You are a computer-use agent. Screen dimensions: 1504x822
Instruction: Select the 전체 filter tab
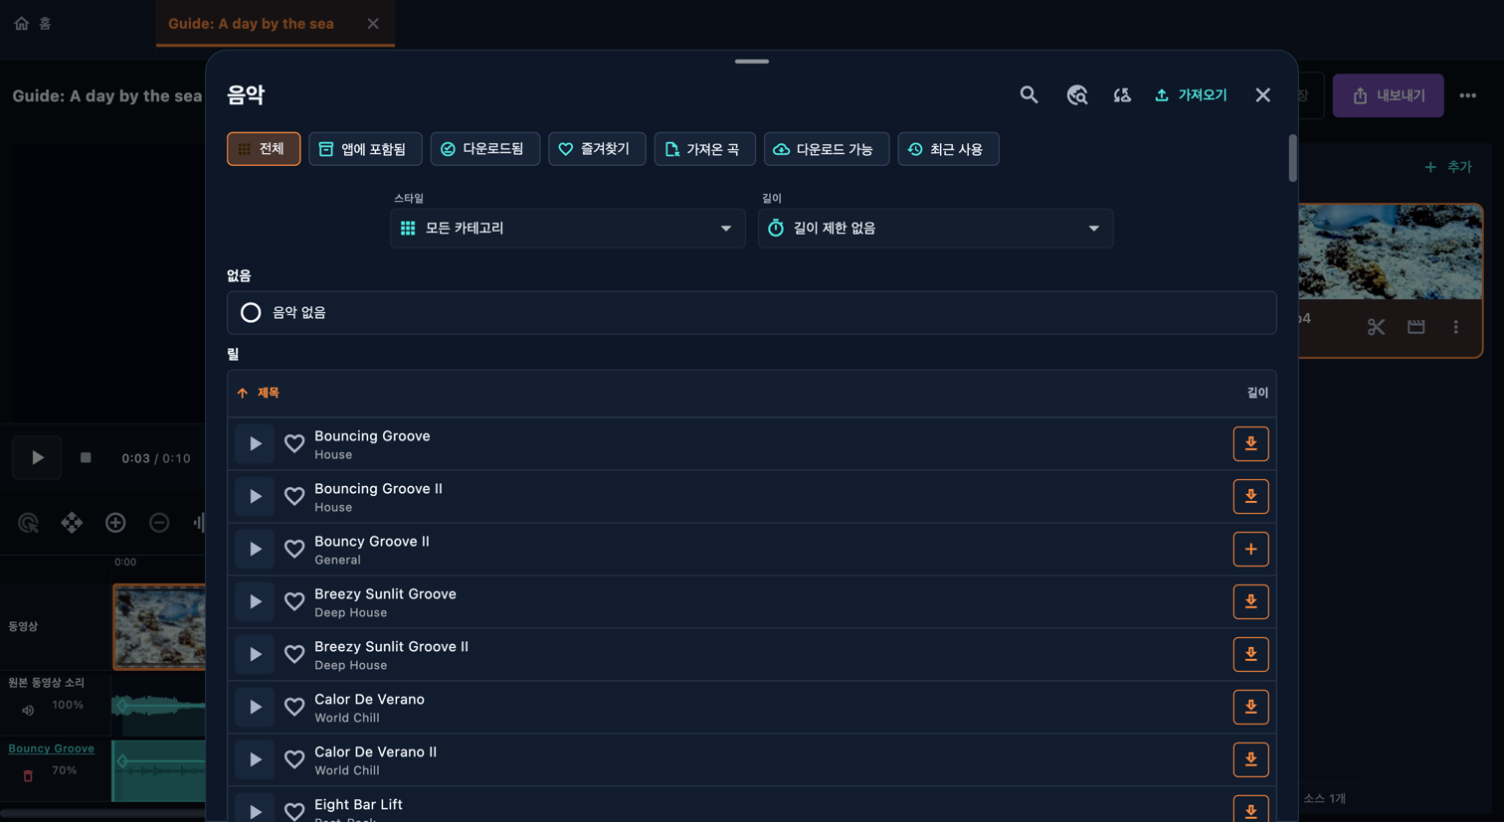coord(264,149)
